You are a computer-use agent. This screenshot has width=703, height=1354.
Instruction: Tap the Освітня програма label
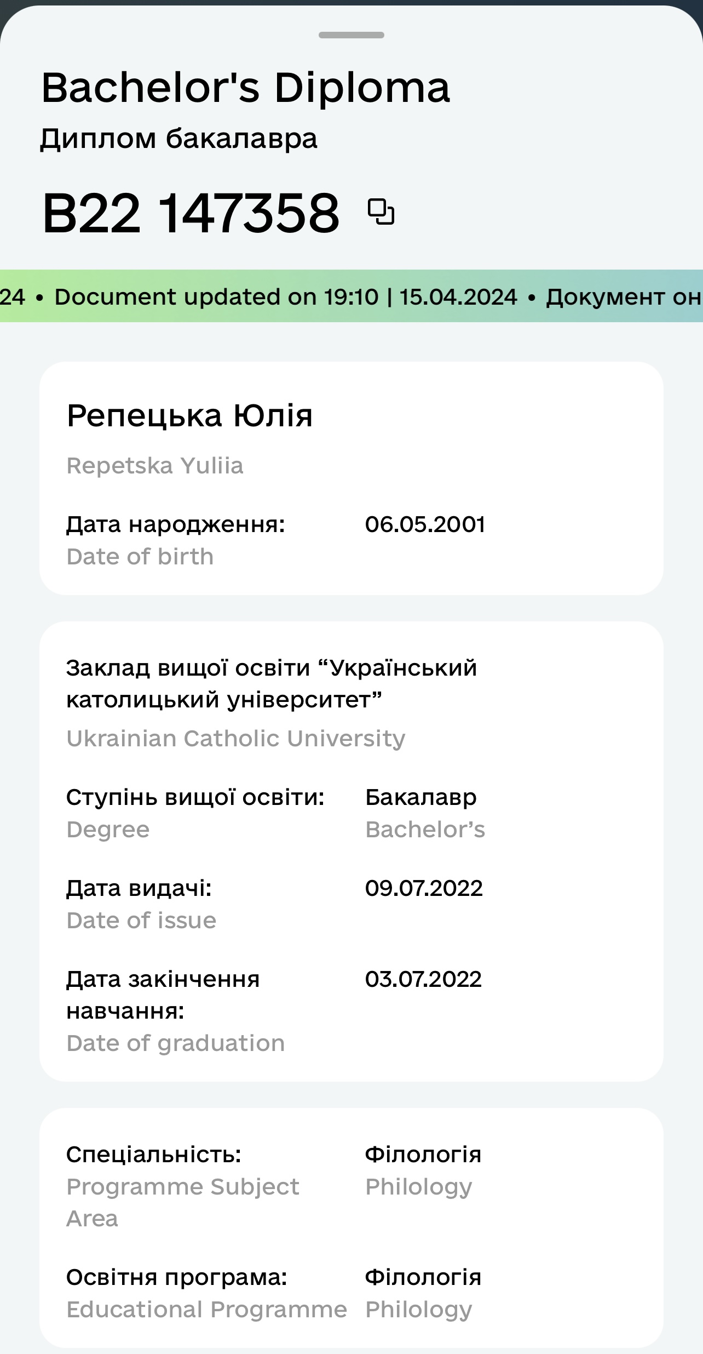[177, 1277]
